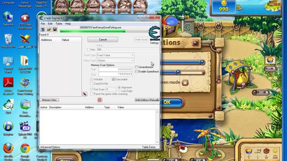Screen dimensions: 287x161
Task: Click the upper game options slider knob
Action: pyautogui.click(x=202, y=62)
